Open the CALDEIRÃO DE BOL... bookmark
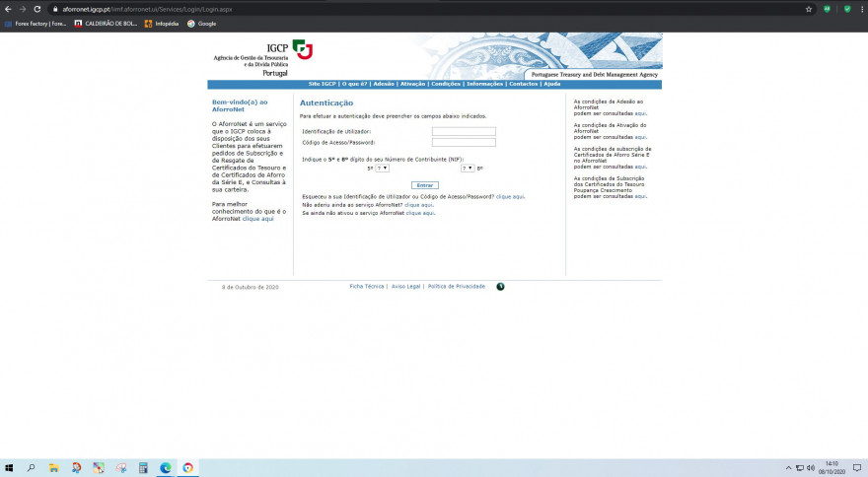This screenshot has height=477, width=868. click(106, 24)
